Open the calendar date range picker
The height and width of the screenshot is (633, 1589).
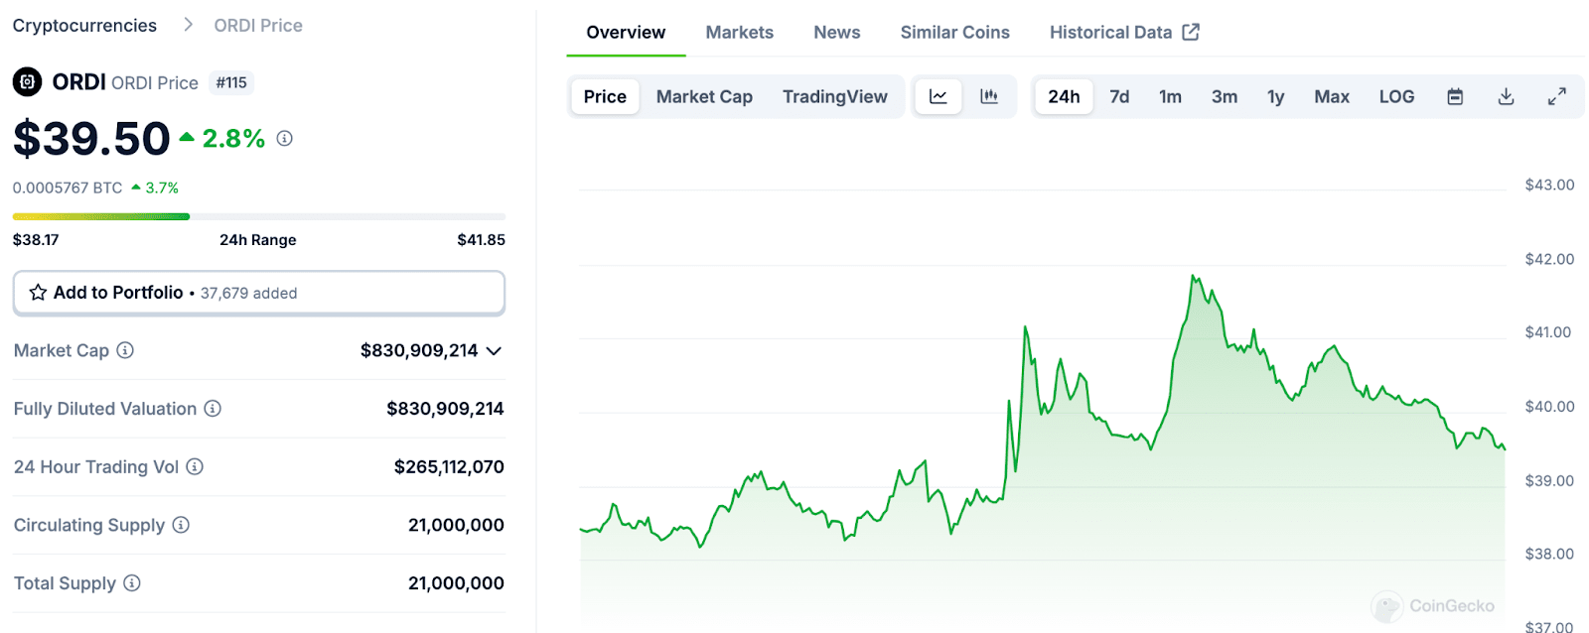coord(1455,96)
